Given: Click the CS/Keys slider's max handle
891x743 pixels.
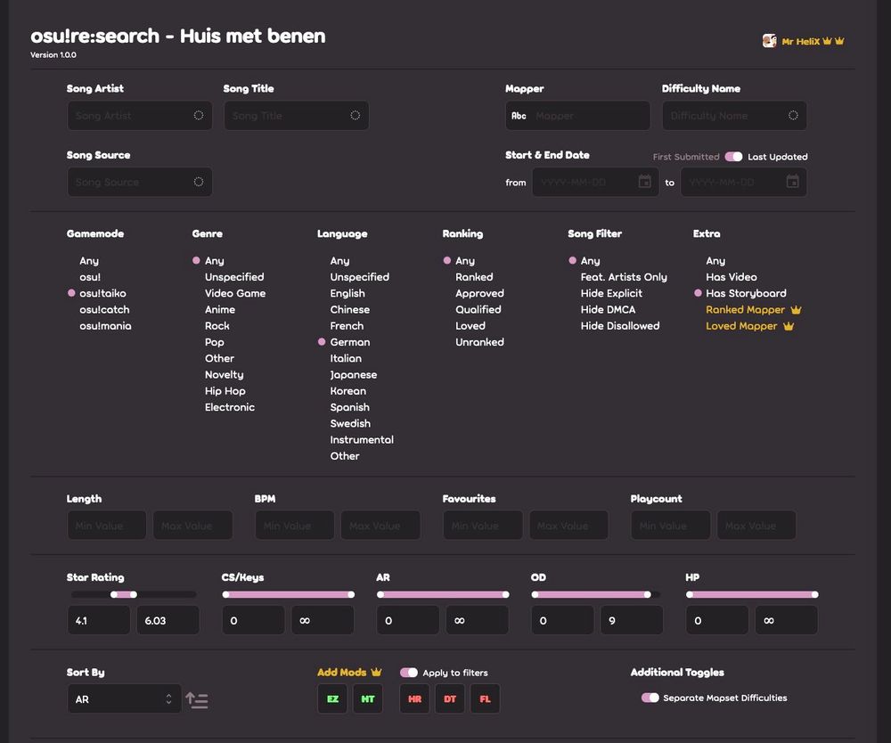Looking at the screenshot, I should coord(351,595).
